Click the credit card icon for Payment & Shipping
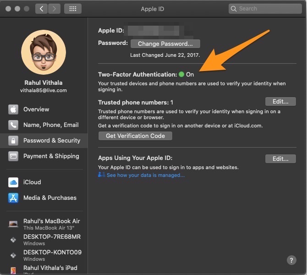This screenshot has width=307, height=275. pyautogui.click(x=13, y=156)
